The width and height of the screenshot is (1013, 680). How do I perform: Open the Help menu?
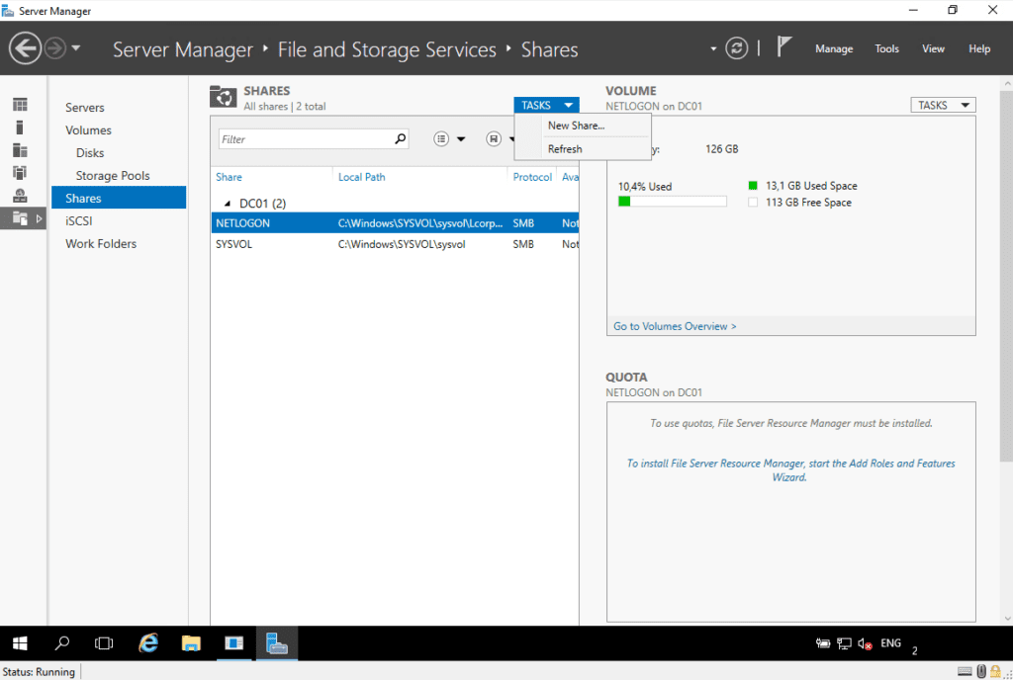click(978, 48)
